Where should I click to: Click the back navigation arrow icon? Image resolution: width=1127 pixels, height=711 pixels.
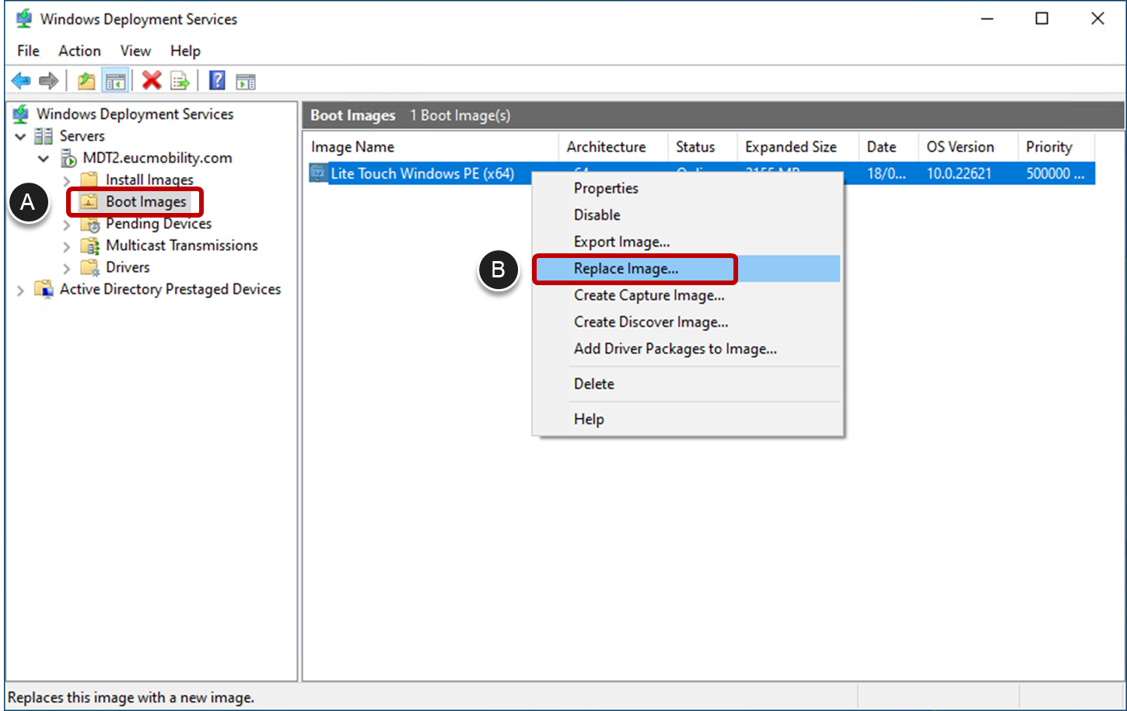point(21,80)
